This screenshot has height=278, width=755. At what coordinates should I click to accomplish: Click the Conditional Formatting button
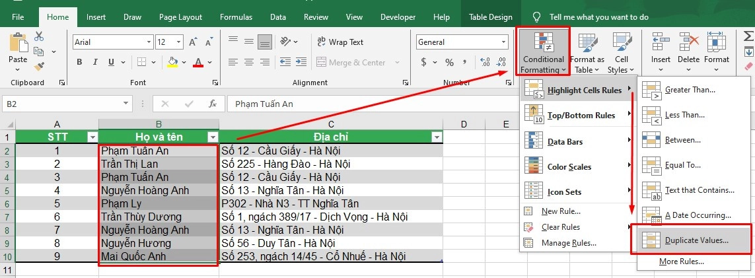tap(542, 52)
